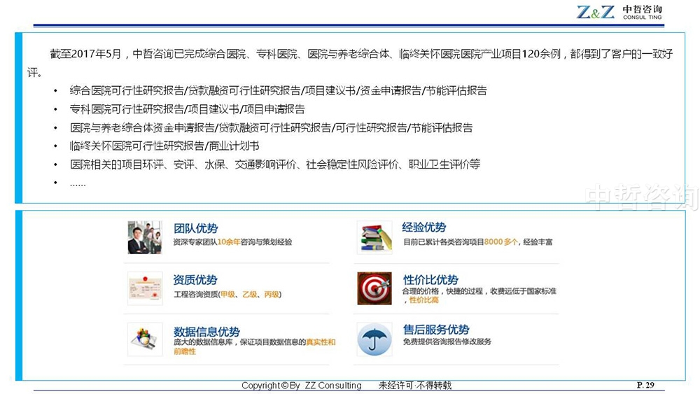The image size is (700, 394).
Task: Click the team advantage businessman photo icon
Action: [145, 237]
